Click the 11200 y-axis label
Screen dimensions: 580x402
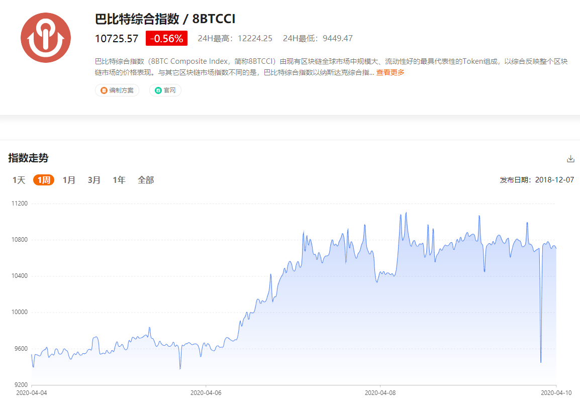[x=20, y=204]
